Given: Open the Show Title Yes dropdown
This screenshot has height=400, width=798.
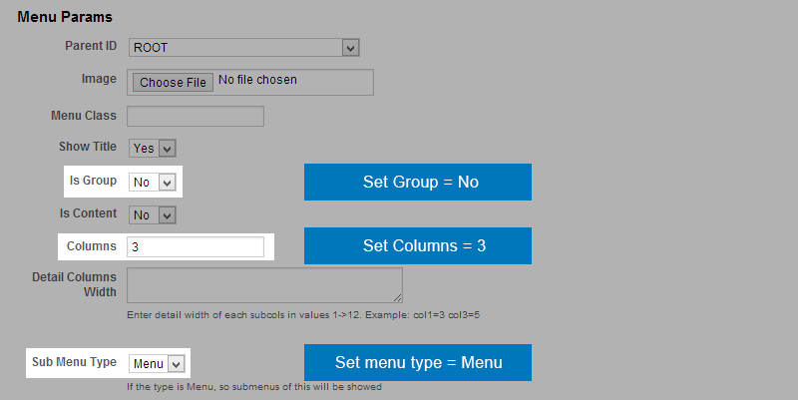Looking at the screenshot, I should (153, 148).
